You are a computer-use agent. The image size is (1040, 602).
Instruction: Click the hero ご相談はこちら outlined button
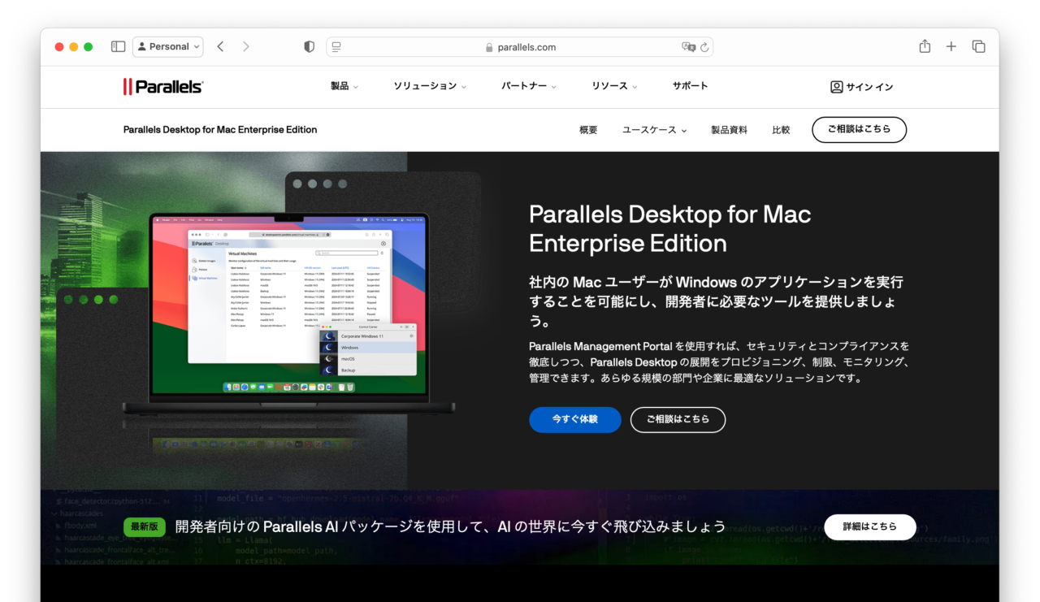coord(678,420)
